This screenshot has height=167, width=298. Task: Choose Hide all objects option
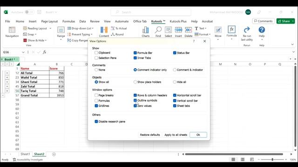point(175,82)
